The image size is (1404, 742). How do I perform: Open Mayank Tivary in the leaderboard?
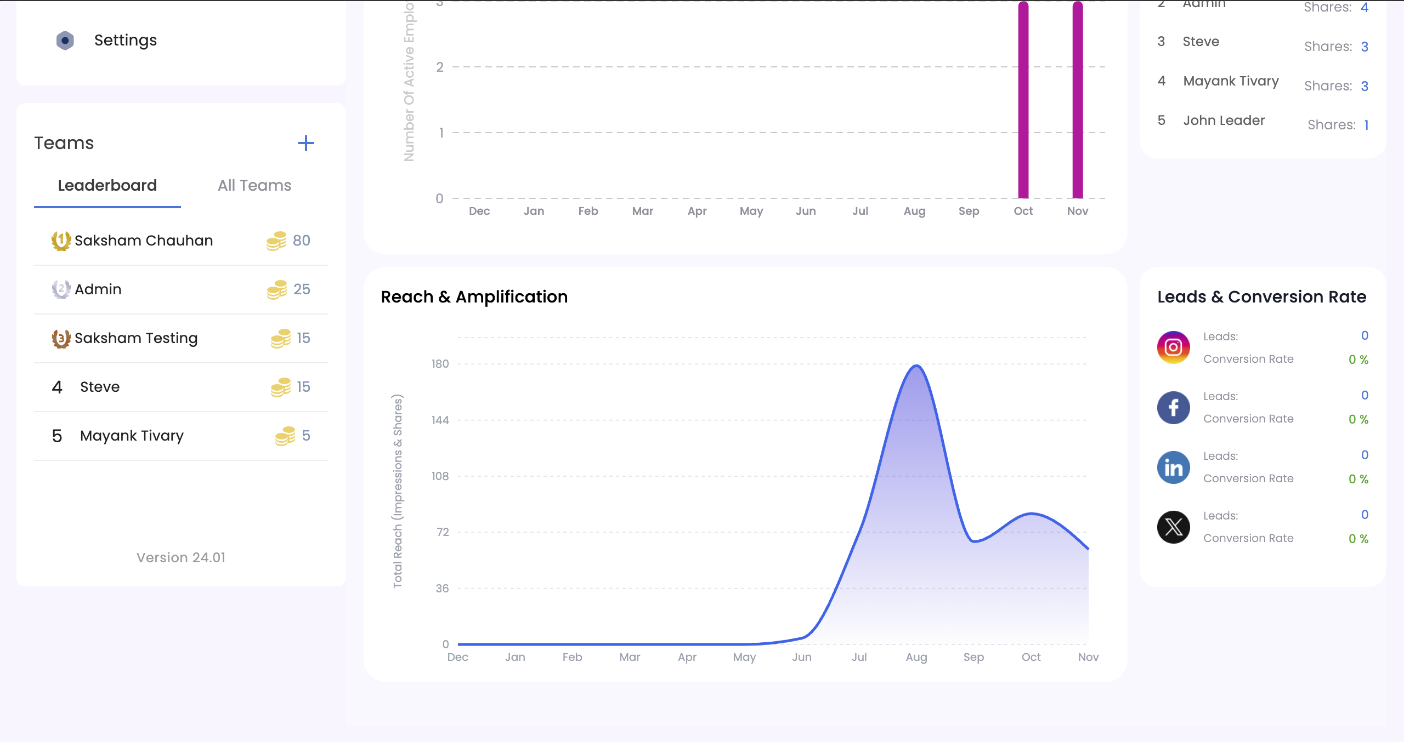pos(132,436)
